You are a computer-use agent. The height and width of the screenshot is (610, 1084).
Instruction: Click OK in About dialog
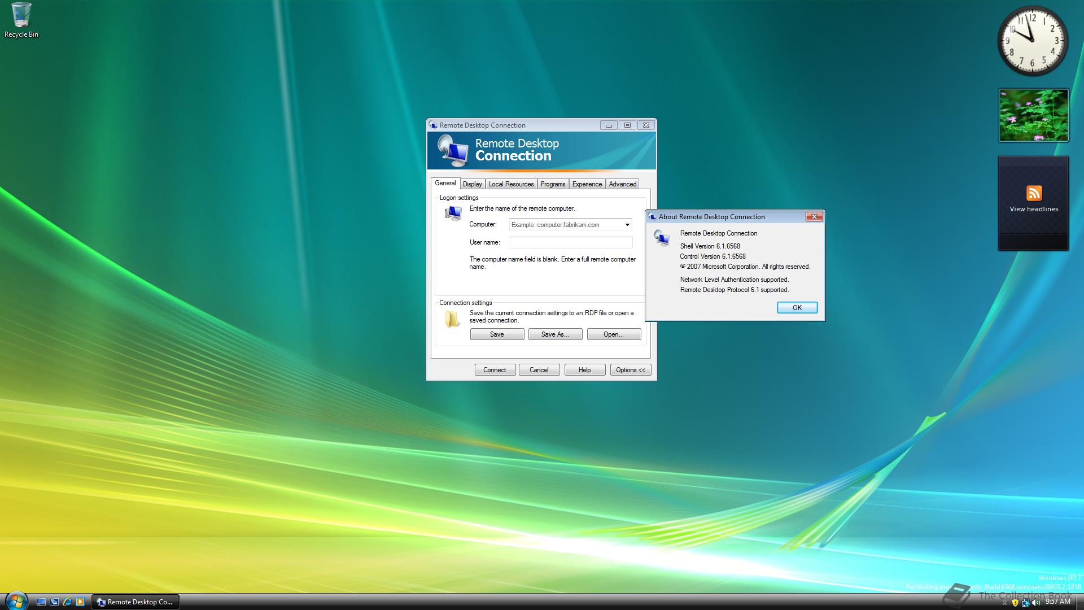coord(797,307)
